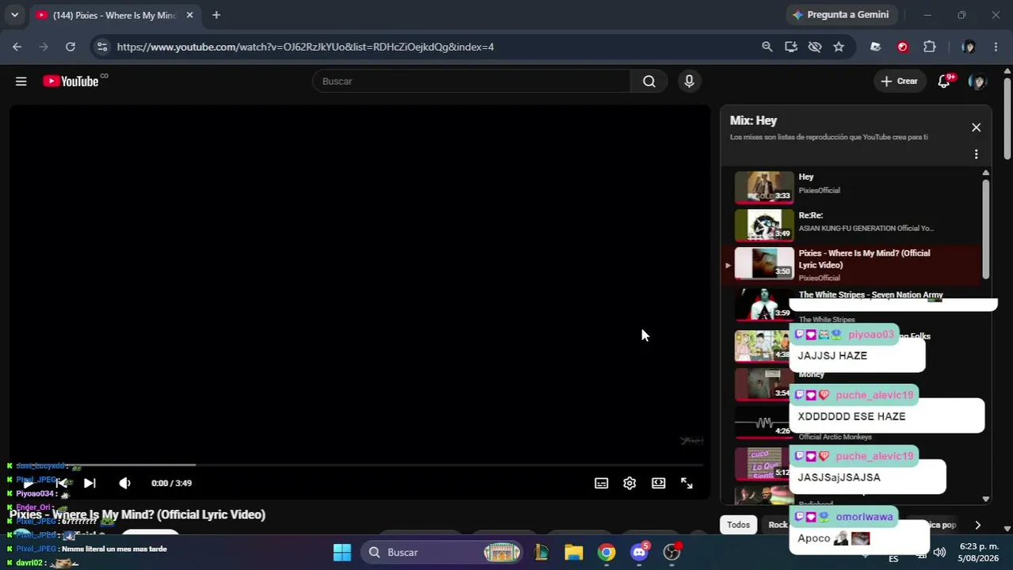
Task: Click the crossed-eye tracking protection icon
Action: pyautogui.click(x=815, y=47)
